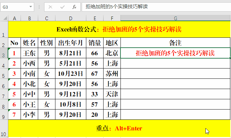Click the red No cell '7'
Viewport: 231px width, 138px height.
[x=15, y=115]
